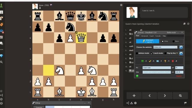Click Aron's avatar above the board

coord(35,7)
